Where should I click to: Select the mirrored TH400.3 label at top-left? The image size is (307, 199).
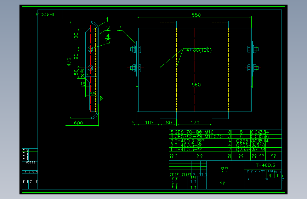point(46,15)
